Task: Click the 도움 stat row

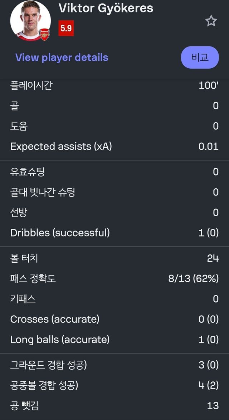Action: 114,126
